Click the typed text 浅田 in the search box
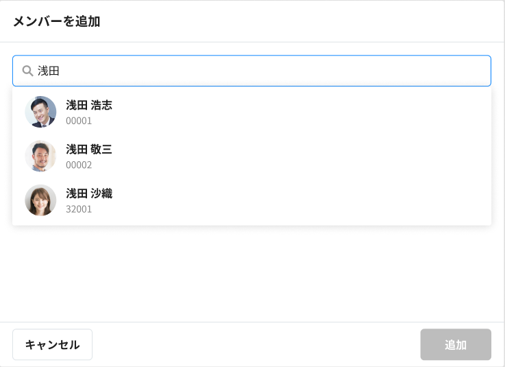Screen dimensions: 505x367 pos(49,71)
